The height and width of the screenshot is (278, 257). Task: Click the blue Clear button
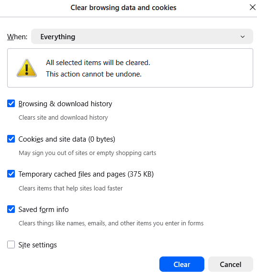click(x=181, y=264)
